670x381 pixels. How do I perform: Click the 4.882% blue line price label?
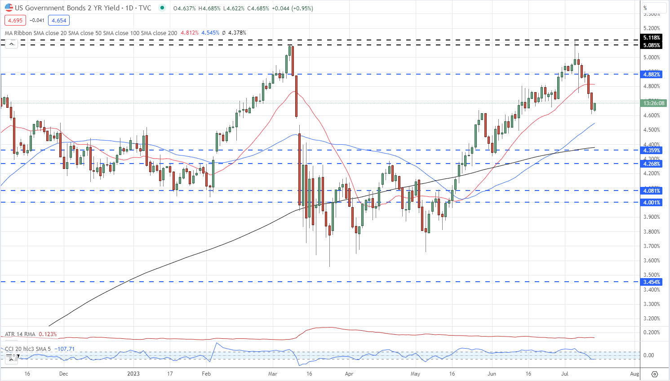point(652,75)
